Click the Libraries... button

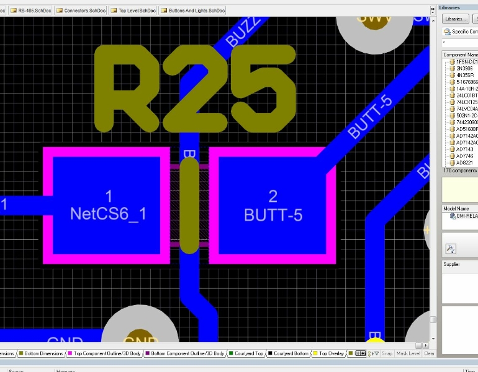pos(456,19)
